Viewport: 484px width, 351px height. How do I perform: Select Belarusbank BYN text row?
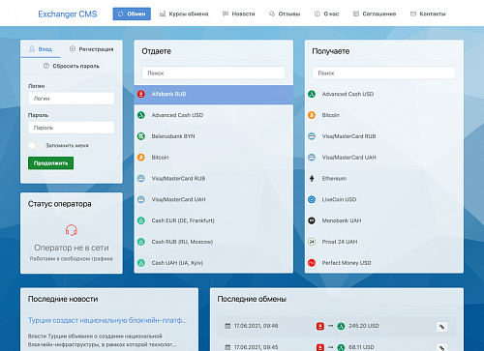173,136
